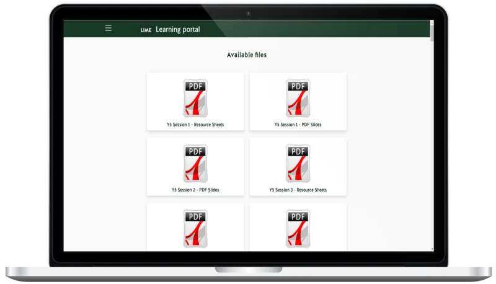Image resolution: width=496 pixels, height=284 pixels.
Task: Click the text Y5 Session 3 - Resource Sheets
Action: tap(298, 190)
